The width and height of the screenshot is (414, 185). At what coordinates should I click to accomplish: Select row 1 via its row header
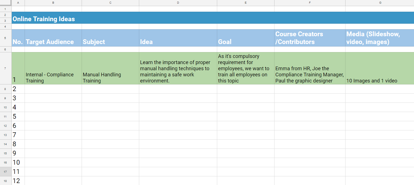6,9
